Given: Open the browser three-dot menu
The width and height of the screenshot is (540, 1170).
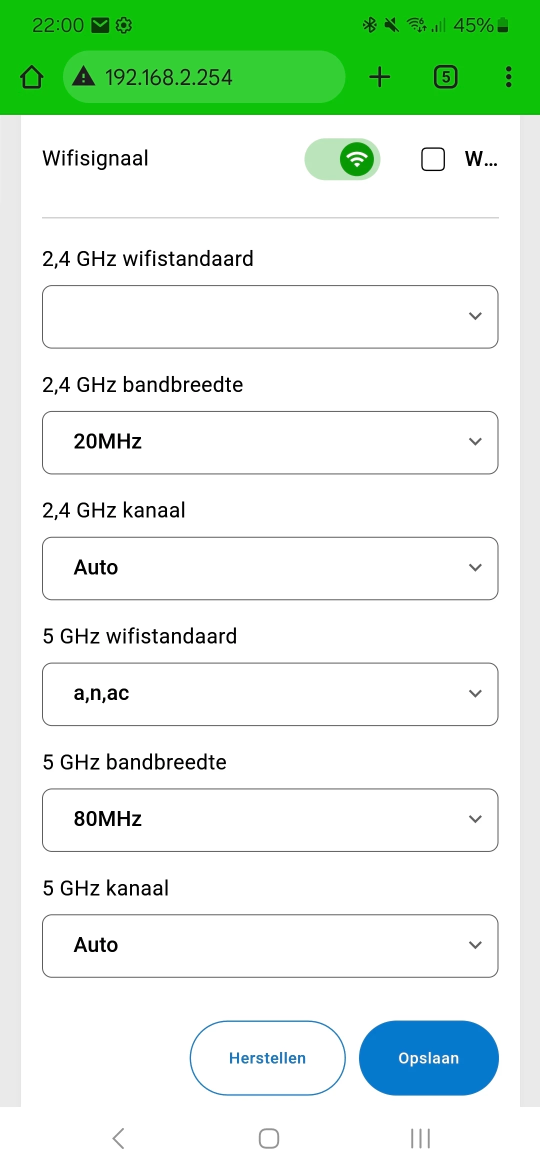Looking at the screenshot, I should click(x=508, y=77).
